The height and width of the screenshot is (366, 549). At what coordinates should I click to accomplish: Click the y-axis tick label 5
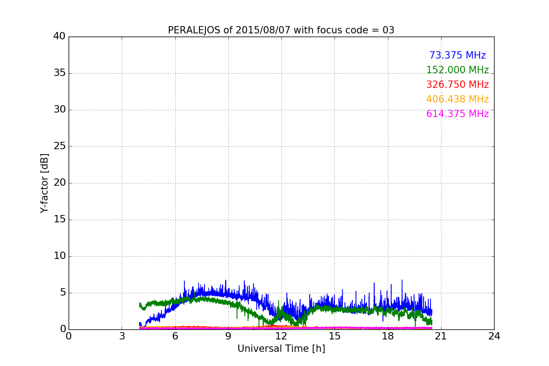pos(63,293)
